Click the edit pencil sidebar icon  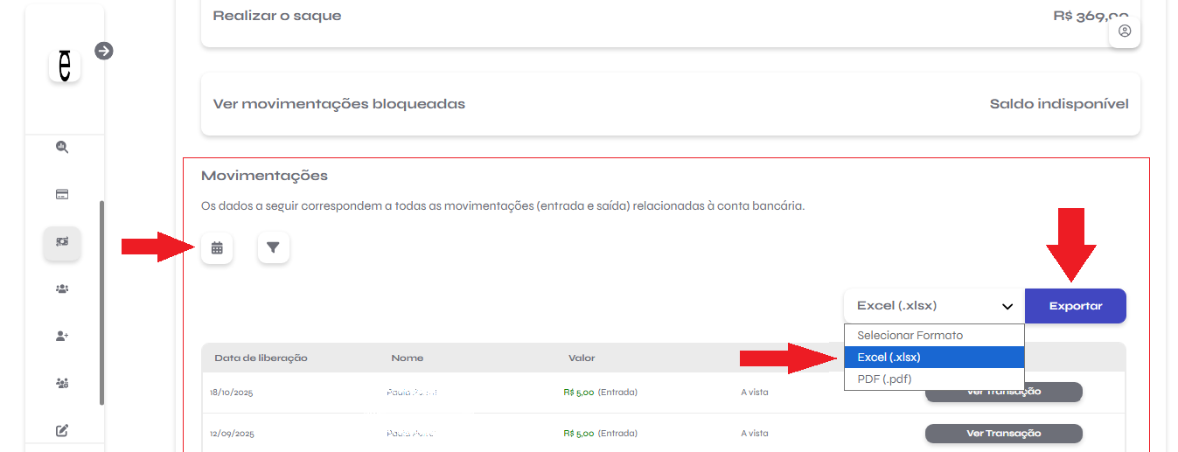[62, 430]
